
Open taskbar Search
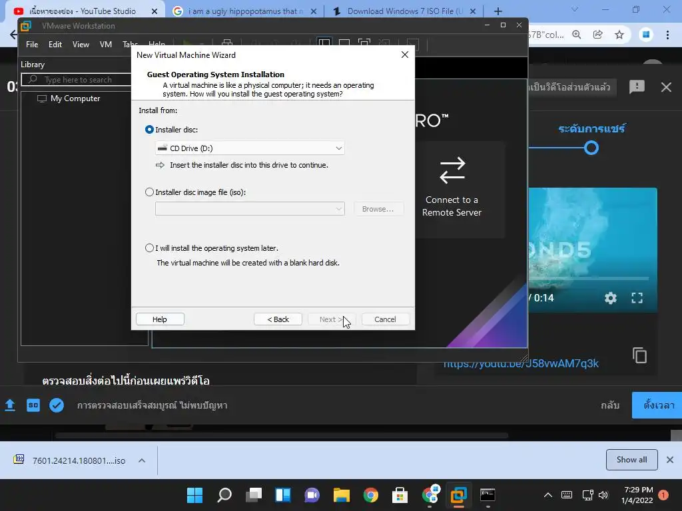click(x=224, y=495)
